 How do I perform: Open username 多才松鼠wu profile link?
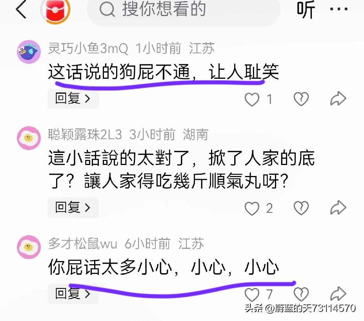[x=82, y=243]
